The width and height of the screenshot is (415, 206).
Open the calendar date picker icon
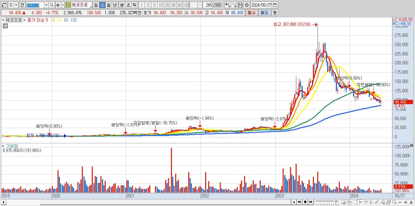275,5
